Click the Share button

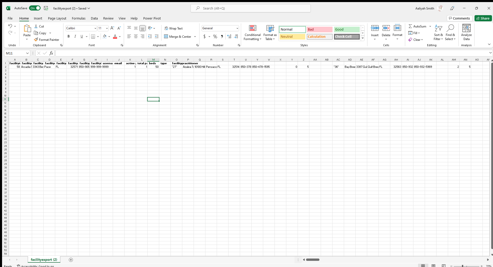click(483, 18)
